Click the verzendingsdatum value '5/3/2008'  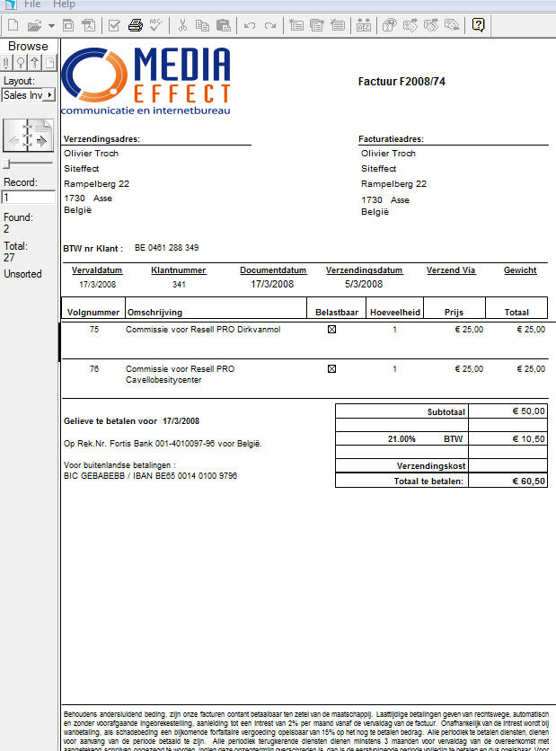pyautogui.click(x=364, y=284)
